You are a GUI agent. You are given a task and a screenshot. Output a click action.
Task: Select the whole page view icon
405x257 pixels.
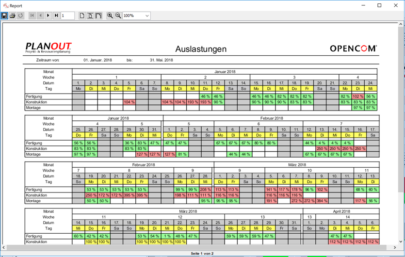point(82,16)
